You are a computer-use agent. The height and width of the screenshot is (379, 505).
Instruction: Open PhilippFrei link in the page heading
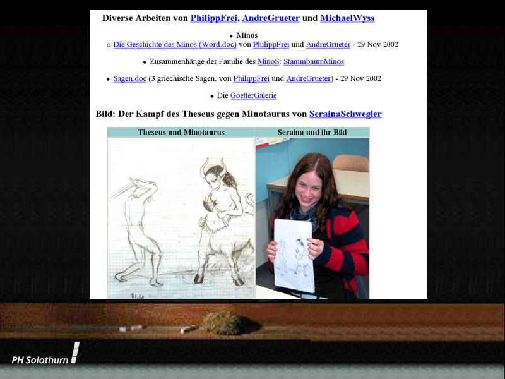pyautogui.click(x=214, y=18)
